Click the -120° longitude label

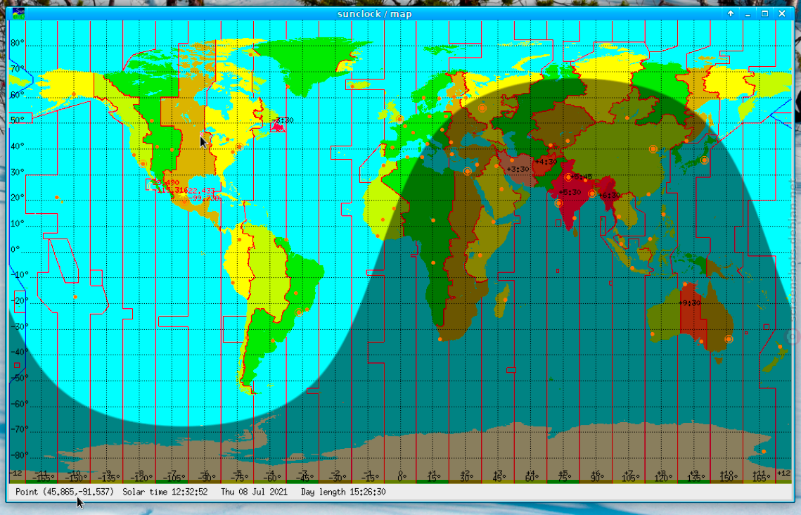[x=141, y=478]
